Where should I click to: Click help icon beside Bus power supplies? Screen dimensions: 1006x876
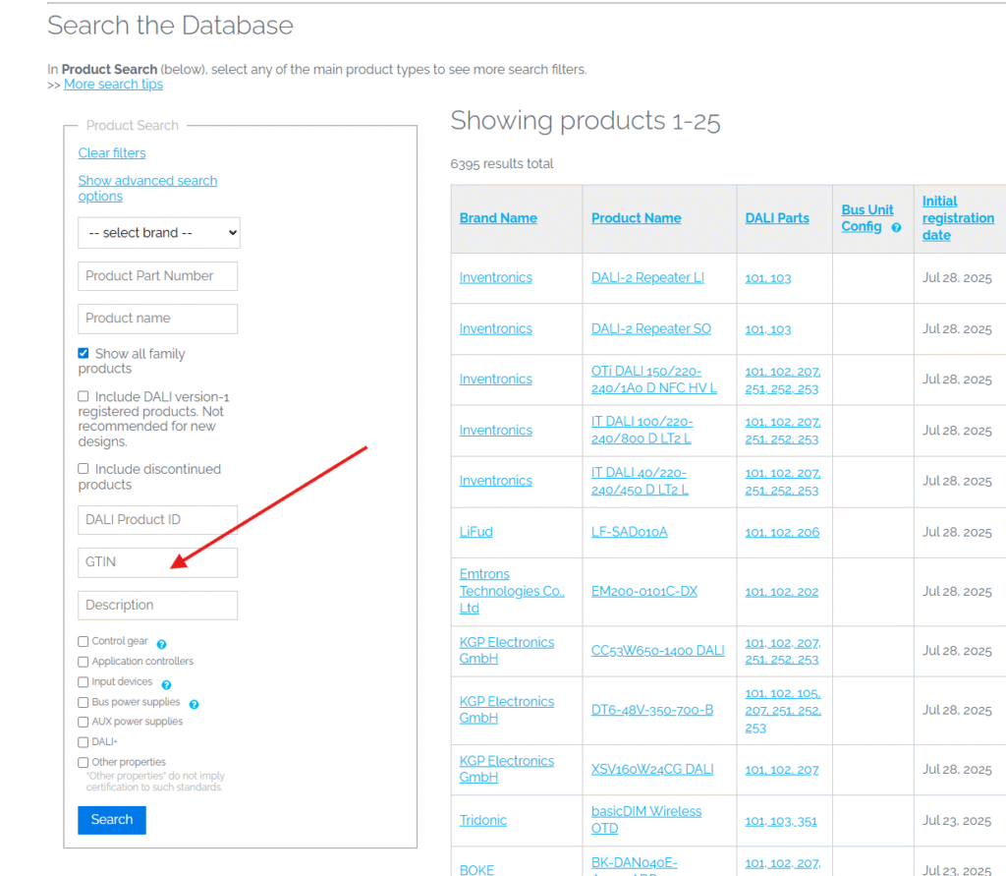tap(194, 705)
